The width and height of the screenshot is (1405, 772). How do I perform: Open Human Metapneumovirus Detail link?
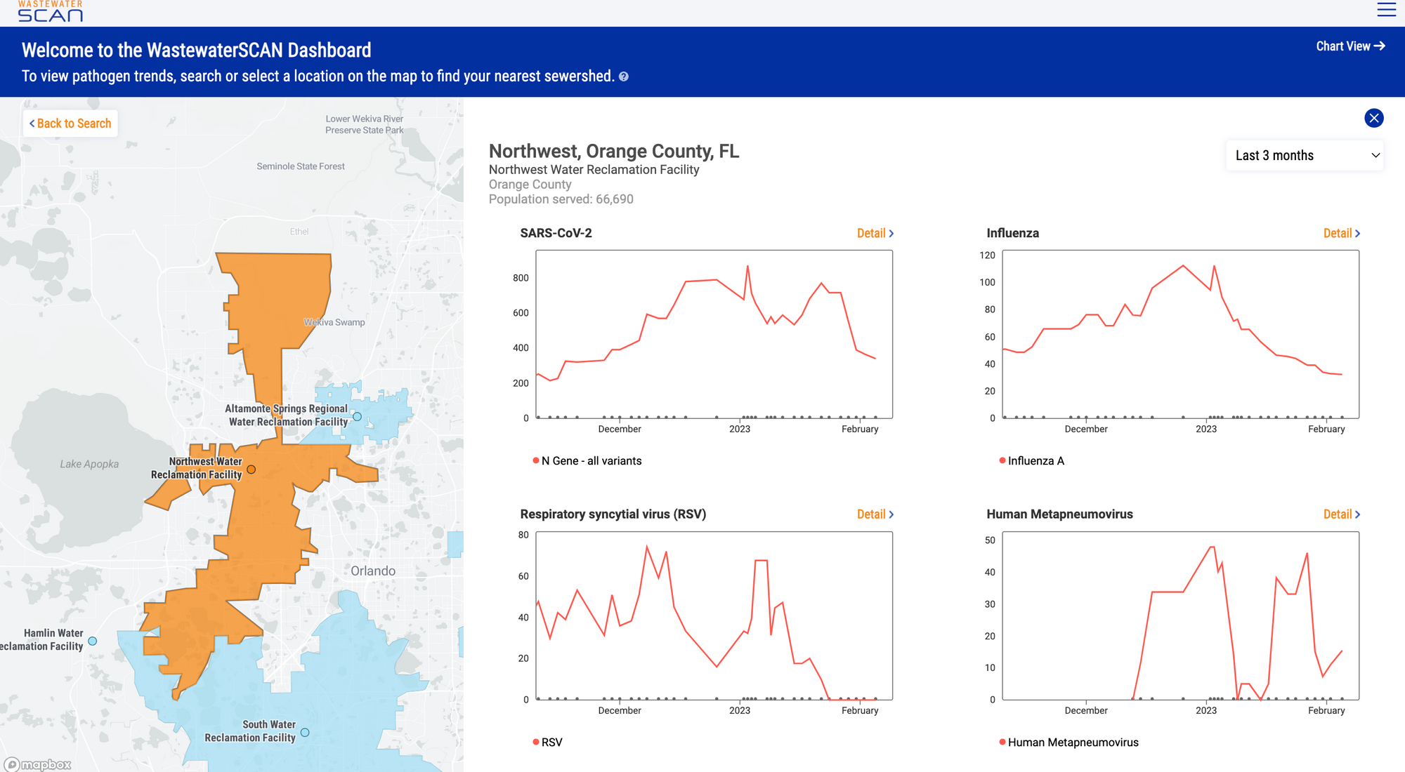[x=1341, y=514]
